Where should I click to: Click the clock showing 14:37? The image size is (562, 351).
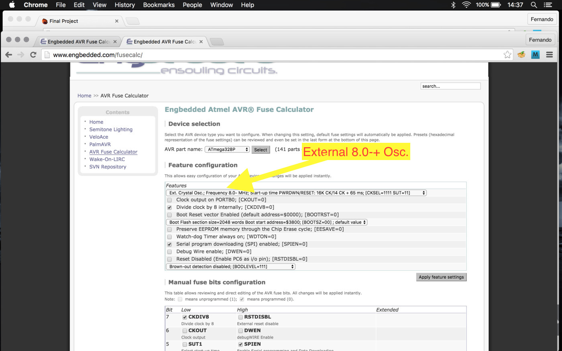(x=515, y=5)
